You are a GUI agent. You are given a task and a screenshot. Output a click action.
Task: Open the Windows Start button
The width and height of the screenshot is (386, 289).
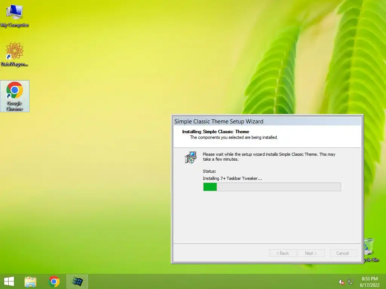[x=9, y=281]
